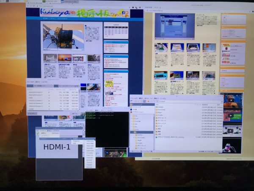This screenshot has width=254, height=191.
Task: Click the new-tab icon in the file manager toolbar
Action: tap(132, 101)
